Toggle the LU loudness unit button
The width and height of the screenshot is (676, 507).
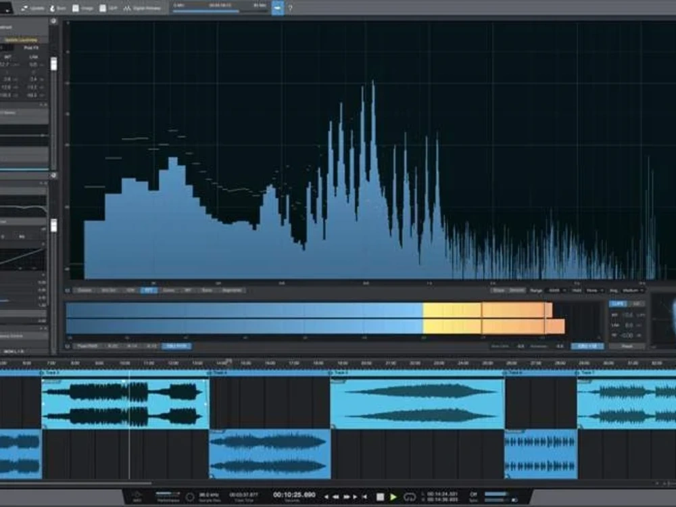click(636, 304)
